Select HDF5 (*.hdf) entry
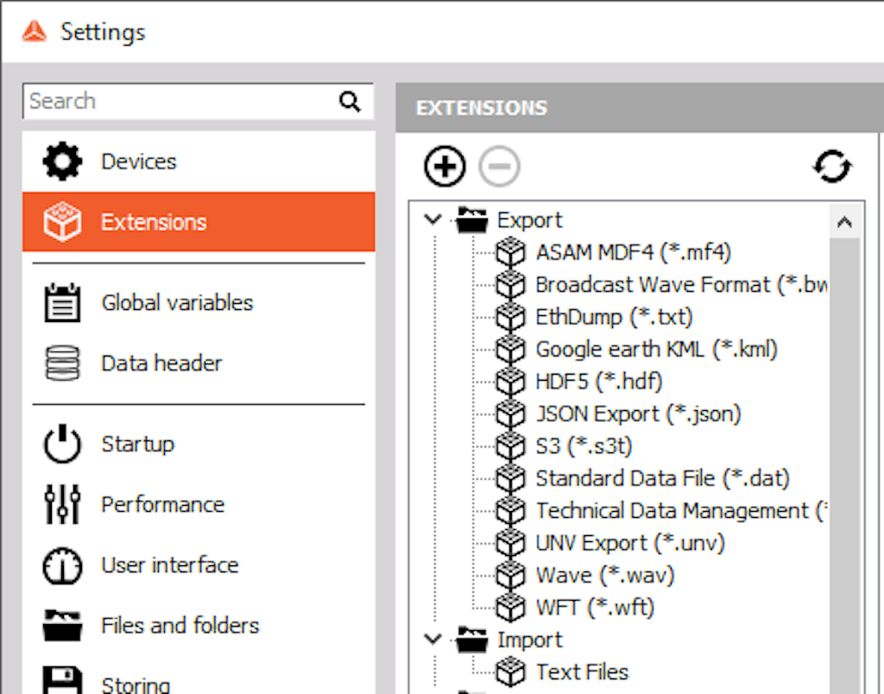 pos(599,382)
